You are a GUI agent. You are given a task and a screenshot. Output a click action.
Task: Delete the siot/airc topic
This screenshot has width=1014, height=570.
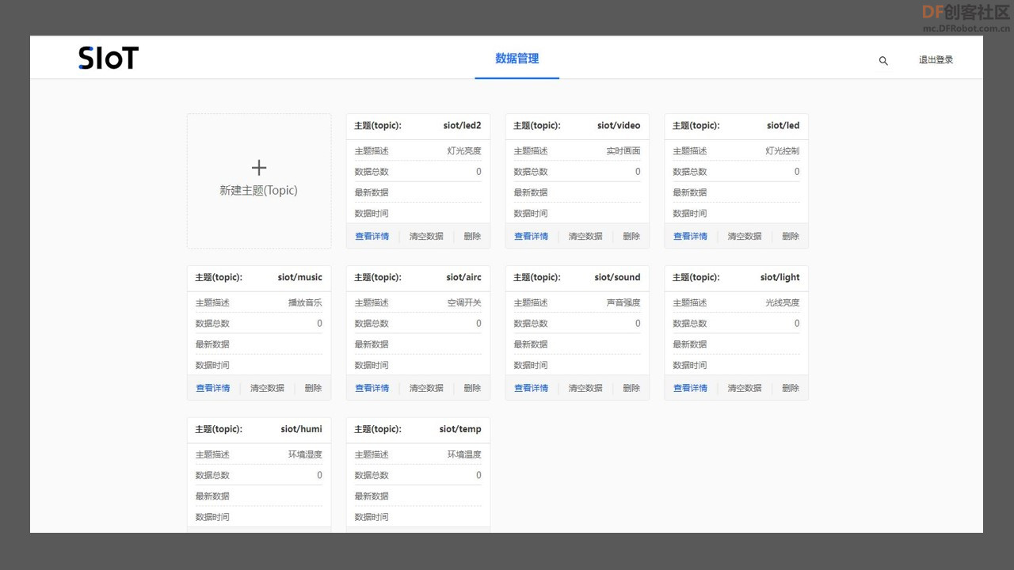[472, 388]
